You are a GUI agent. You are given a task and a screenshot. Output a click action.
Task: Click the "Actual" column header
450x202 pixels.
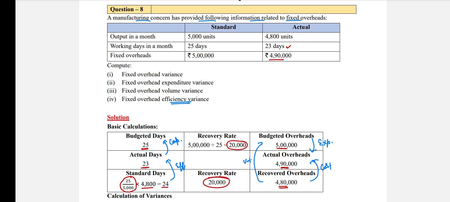point(301,27)
